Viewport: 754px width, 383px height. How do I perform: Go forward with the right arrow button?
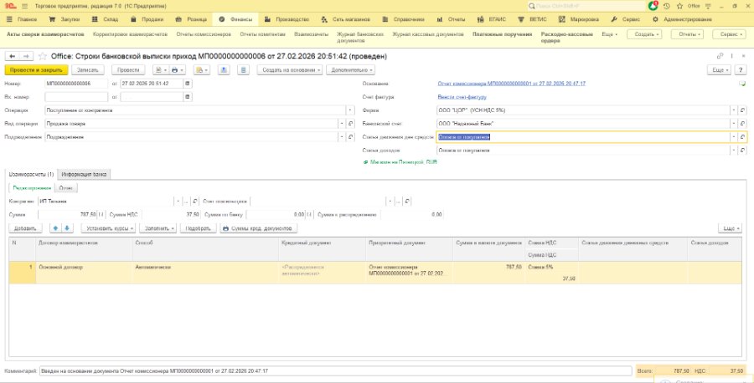point(26,56)
